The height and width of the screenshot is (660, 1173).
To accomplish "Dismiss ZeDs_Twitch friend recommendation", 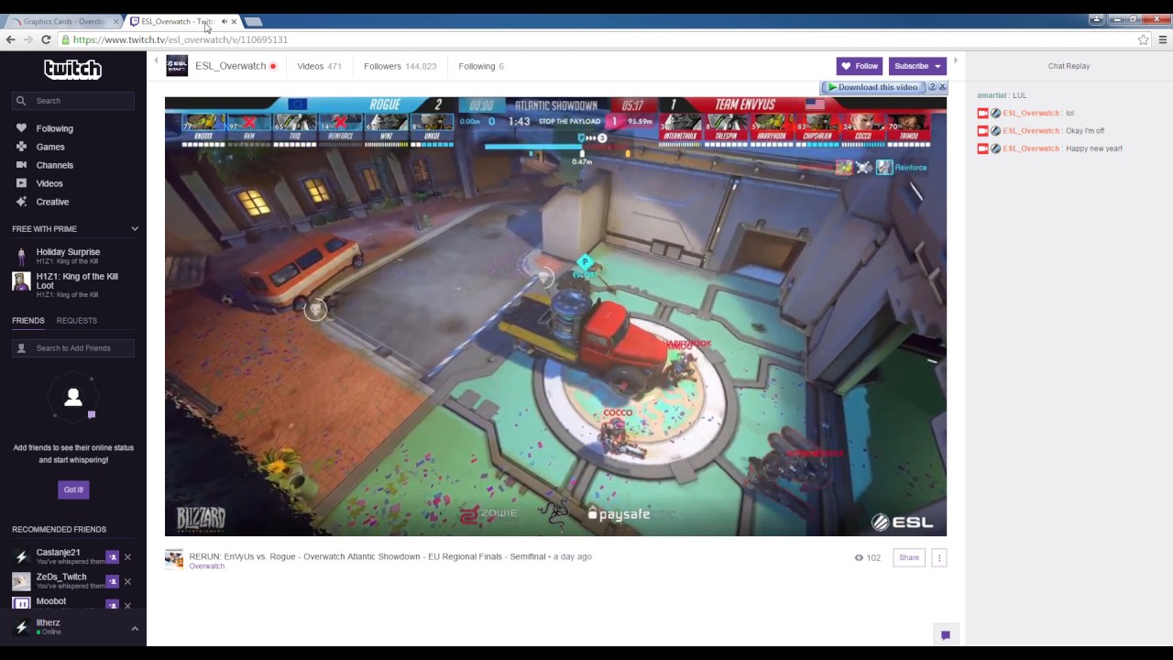I will pos(127,581).
